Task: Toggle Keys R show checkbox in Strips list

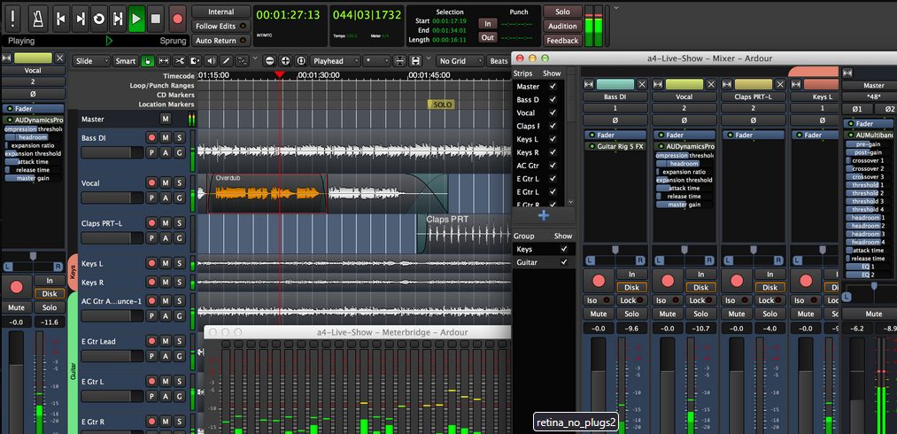Action: (553, 152)
